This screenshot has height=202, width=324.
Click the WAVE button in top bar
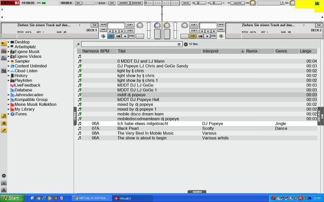186,3
